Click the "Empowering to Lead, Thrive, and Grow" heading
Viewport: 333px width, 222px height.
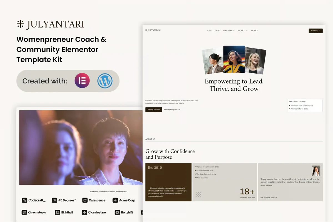point(234,85)
